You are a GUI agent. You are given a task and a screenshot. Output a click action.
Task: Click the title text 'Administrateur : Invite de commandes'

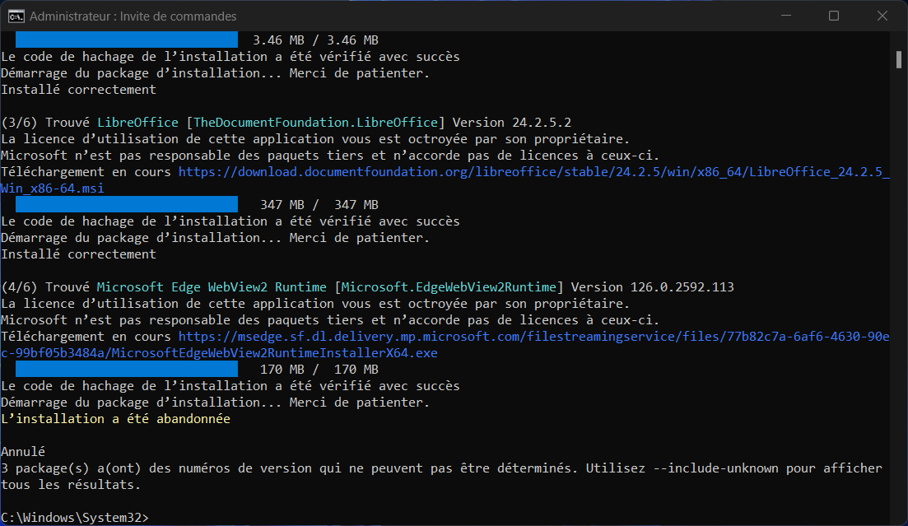(133, 16)
